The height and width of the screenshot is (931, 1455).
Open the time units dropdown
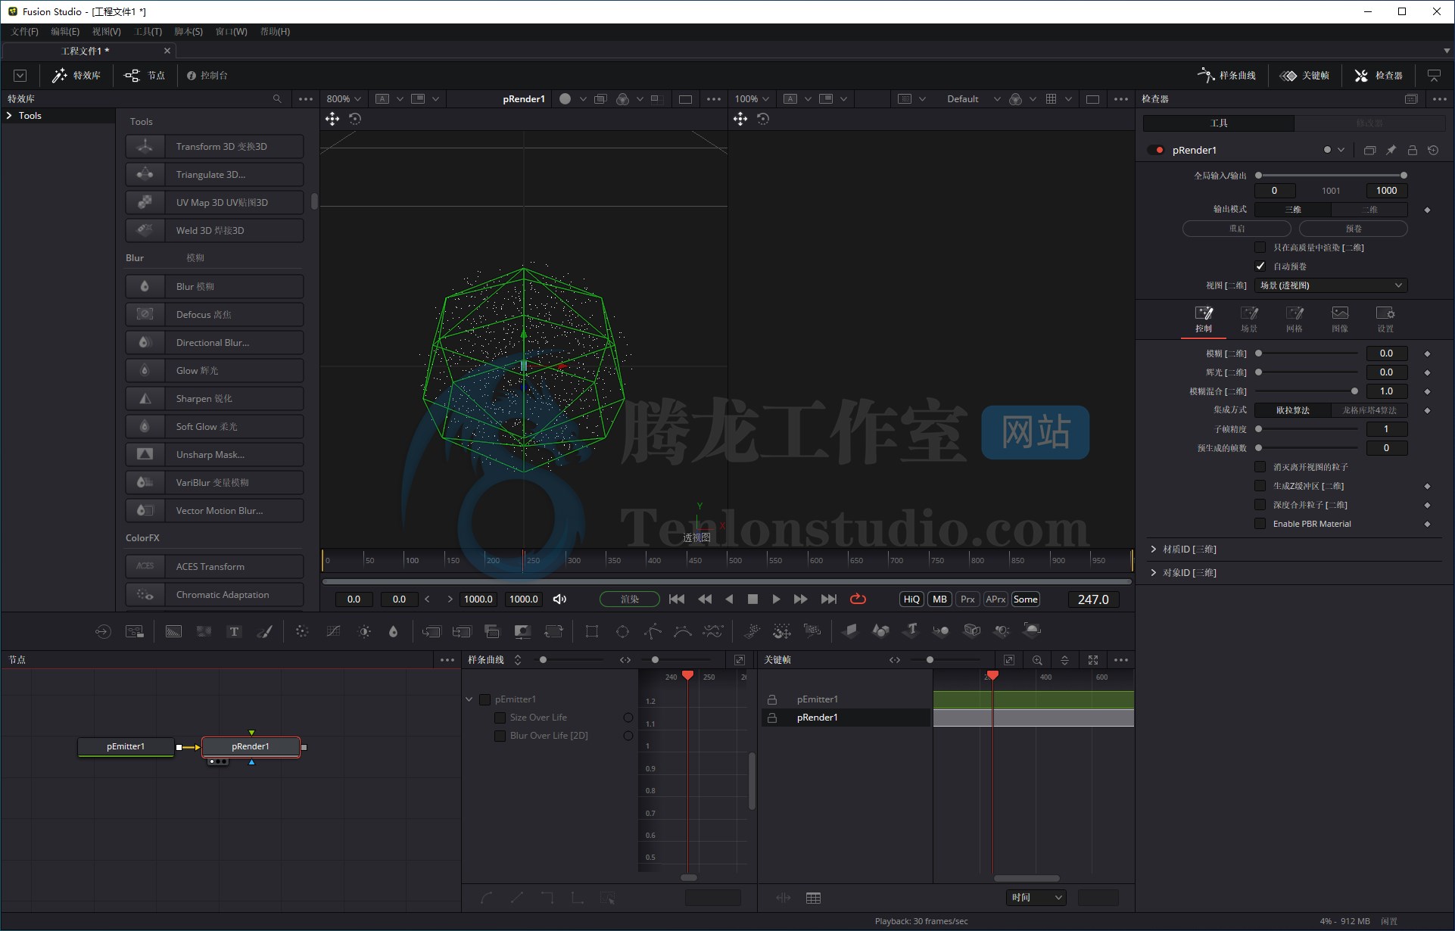(1036, 898)
